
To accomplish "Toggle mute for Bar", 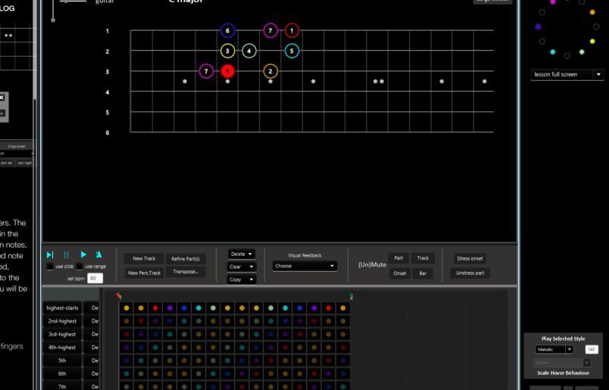I will coord(423,273).
